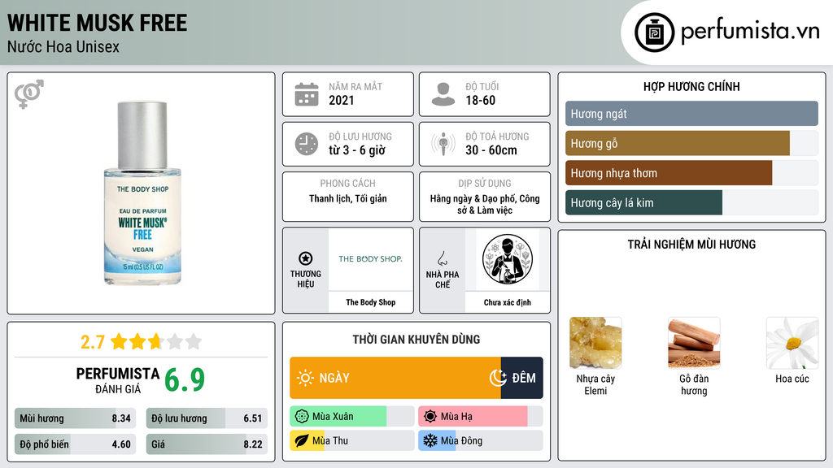
Task: Select the White Musk Free bottle image
Action: pos(142,193)
